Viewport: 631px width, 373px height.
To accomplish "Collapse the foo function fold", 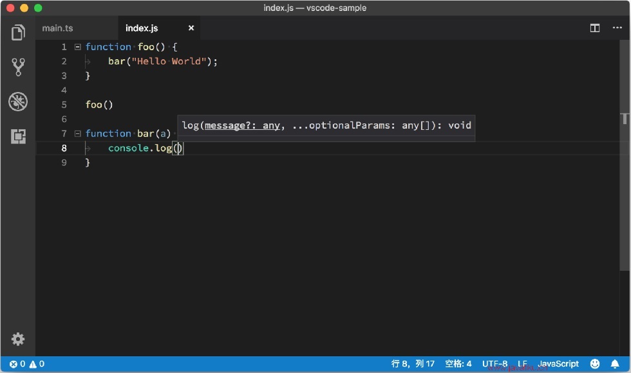I will tap(78, 46).
